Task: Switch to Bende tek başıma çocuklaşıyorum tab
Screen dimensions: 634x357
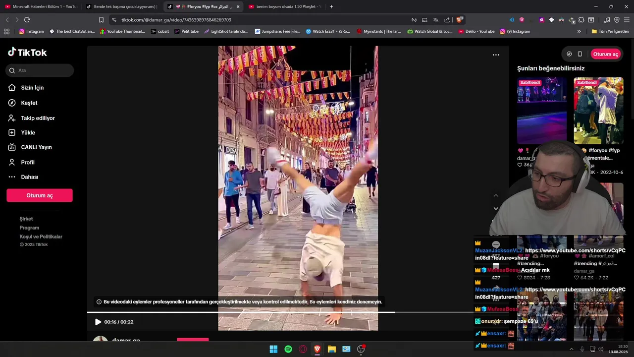Action: tap(122, 6)
